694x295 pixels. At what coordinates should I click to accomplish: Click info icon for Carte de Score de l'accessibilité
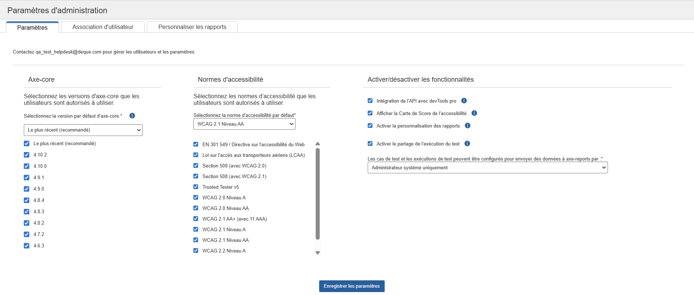tap(474, 113)
